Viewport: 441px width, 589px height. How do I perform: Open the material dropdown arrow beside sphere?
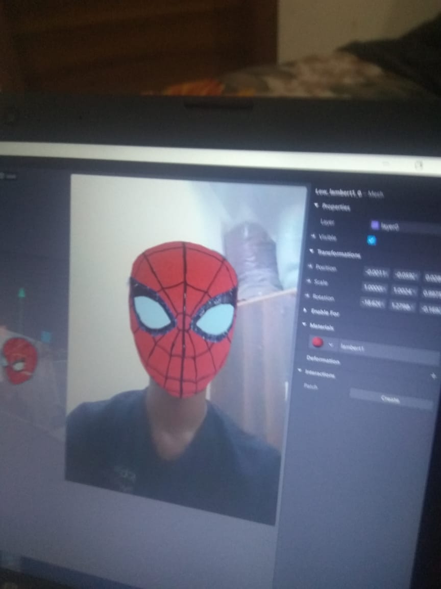tap(330, 344)
